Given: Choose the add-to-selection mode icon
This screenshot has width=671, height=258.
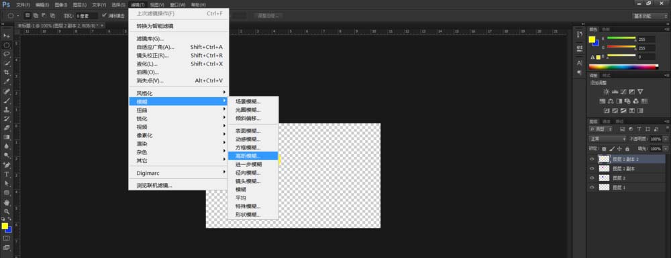Looking at the screenshot, I should [36, 16].
